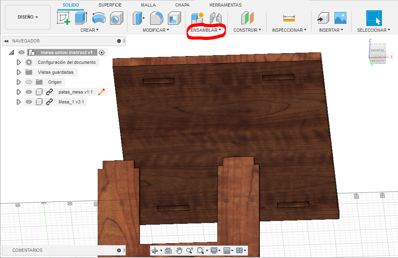Select the Press Pull tool icon
The image size is (398, 258).
[x=139, y=18]
